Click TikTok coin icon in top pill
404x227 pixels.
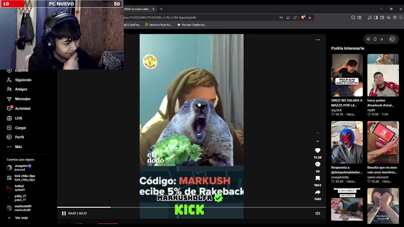point(368,39)
